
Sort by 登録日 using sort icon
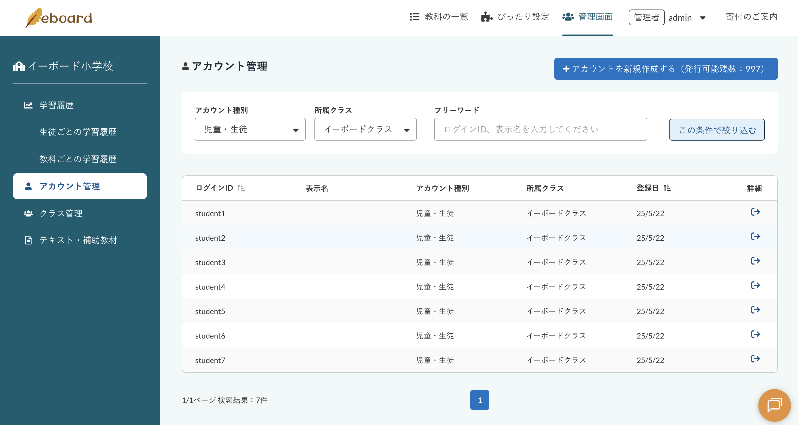(x=667, y=188)
